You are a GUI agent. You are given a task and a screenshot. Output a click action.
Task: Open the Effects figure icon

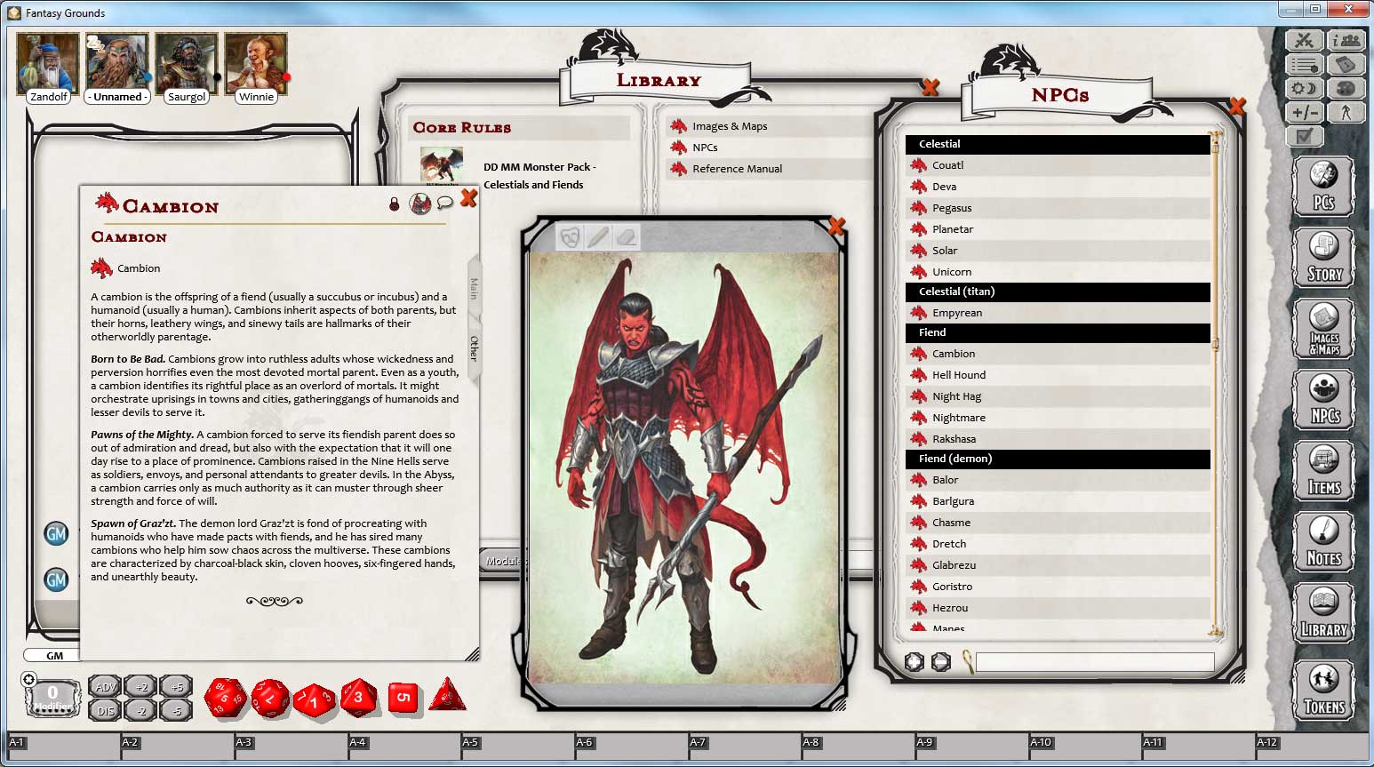coord(1346,113)
